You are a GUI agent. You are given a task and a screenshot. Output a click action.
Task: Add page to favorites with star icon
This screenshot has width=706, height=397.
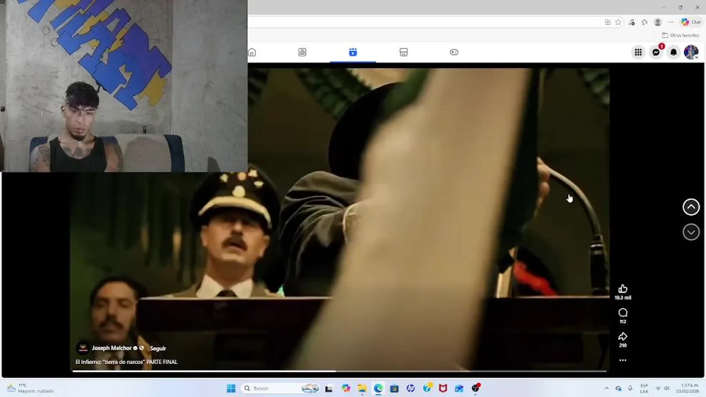coord(618,22)
